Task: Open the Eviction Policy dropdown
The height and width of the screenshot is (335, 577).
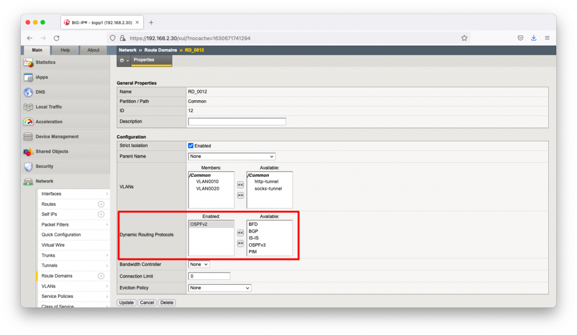Action: 219,288
